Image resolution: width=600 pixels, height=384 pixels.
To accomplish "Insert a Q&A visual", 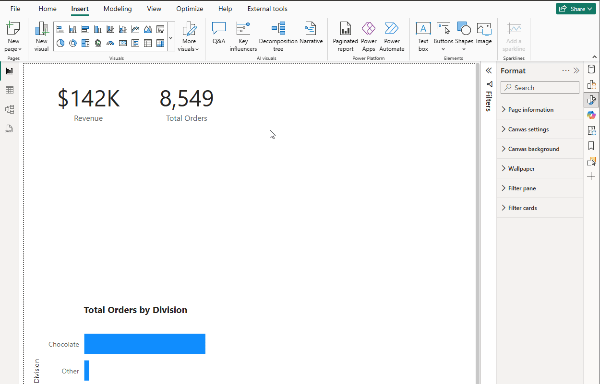I will pyautogui.click(x=219, y=33).
